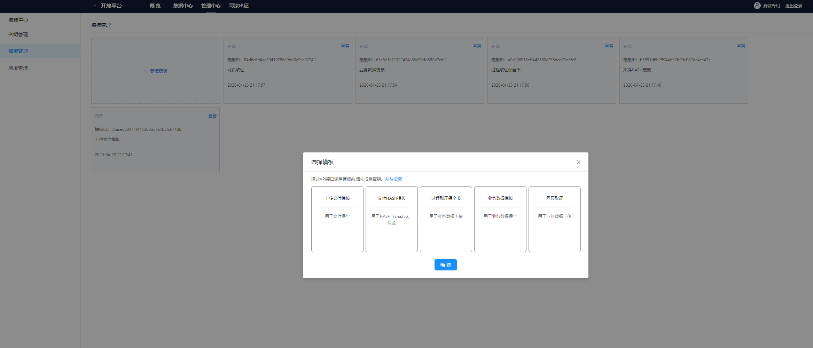Click the 选择模板 dialog title

coord(322,162)
